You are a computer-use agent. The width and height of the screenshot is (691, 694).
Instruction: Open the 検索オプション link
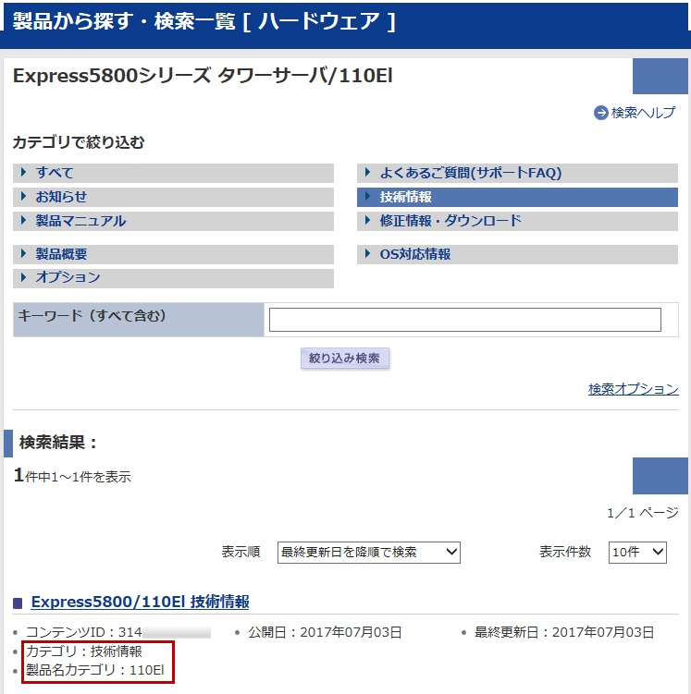pyautogui.click(x=634, y=389)
